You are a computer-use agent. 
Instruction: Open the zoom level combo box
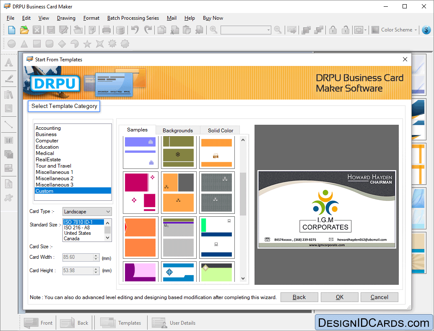[245, 30]
